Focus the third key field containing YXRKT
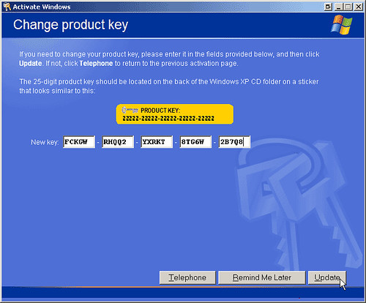The image size is (366, 303). tap(157, 142)
